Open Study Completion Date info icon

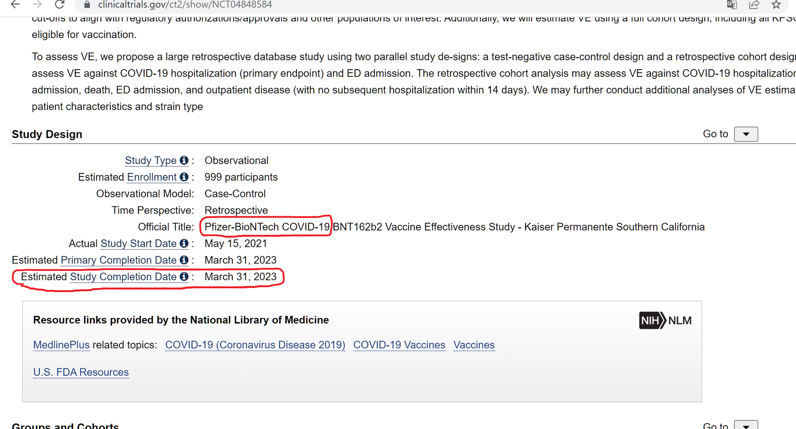click(x=184, y=277)
